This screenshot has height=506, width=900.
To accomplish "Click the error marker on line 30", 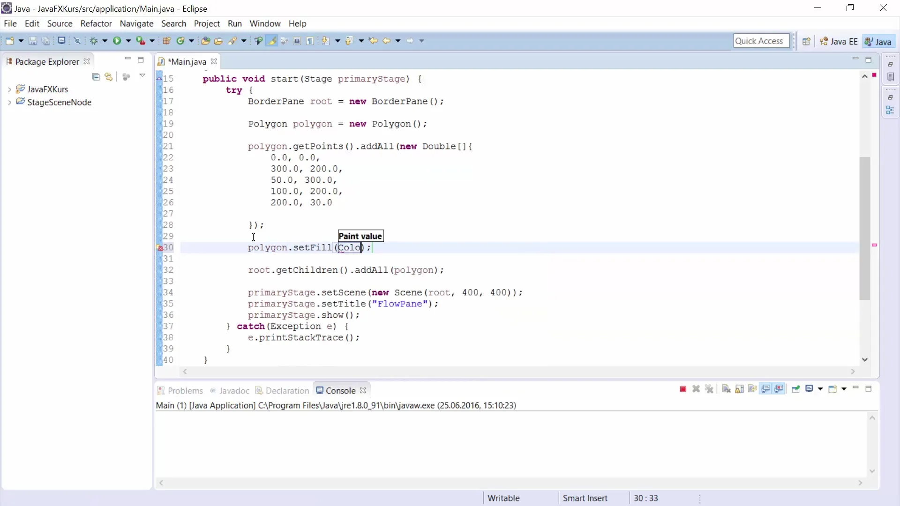I will click(x=159, y=248).
